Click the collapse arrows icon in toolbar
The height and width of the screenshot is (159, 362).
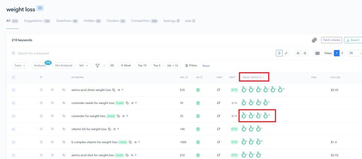click(x=286, y=53)
